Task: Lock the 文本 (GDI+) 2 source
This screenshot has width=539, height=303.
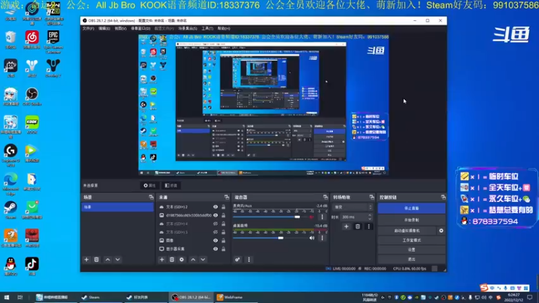Action: pyautogui.click(x=224, y=207)
